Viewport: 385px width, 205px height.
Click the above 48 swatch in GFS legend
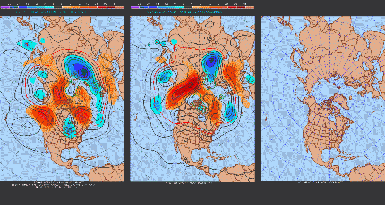tap(250, 7)
